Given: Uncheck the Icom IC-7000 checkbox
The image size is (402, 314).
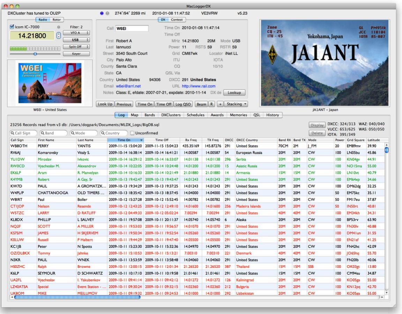Looking at the screenshot, I should pyautogui.click(x=12, y=27).
